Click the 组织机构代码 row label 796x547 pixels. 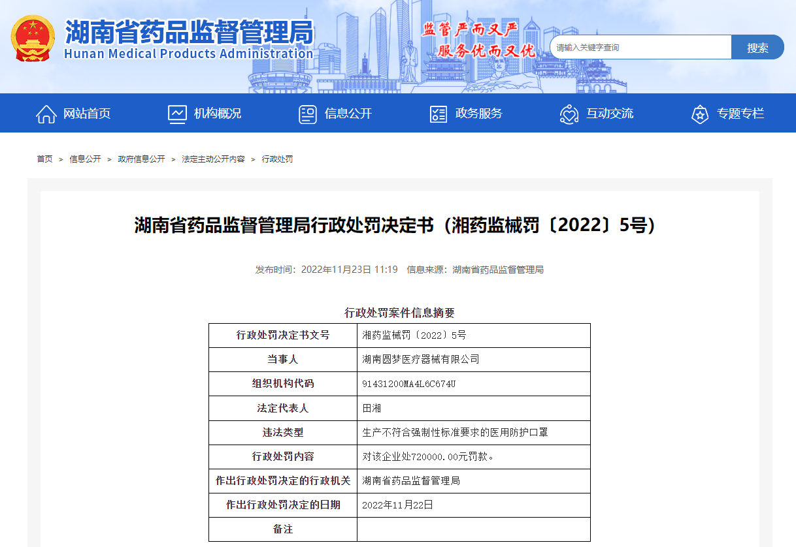click(283, 384)
